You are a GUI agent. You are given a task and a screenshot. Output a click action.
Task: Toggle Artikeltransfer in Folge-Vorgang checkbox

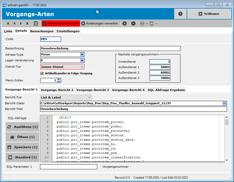click(x=42, y=73)
